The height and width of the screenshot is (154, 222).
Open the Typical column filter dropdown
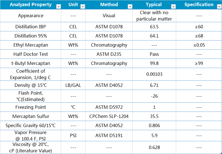[173, 6]
